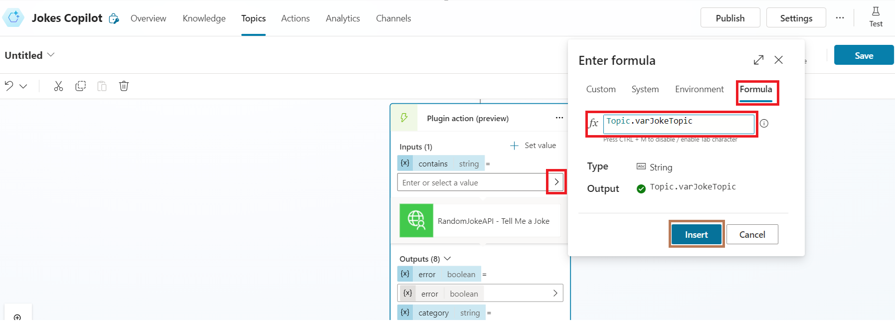Expand the Untitled topic name dropdown

[51, 55]
